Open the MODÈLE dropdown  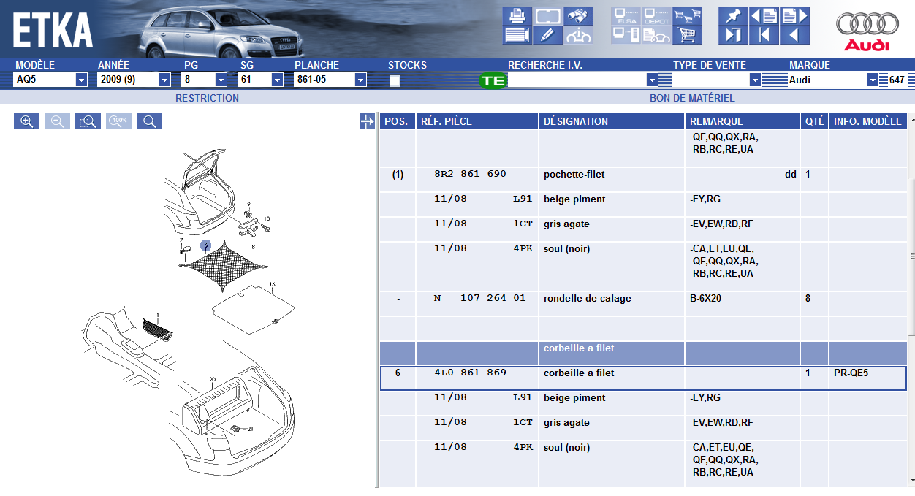point(81,80)
